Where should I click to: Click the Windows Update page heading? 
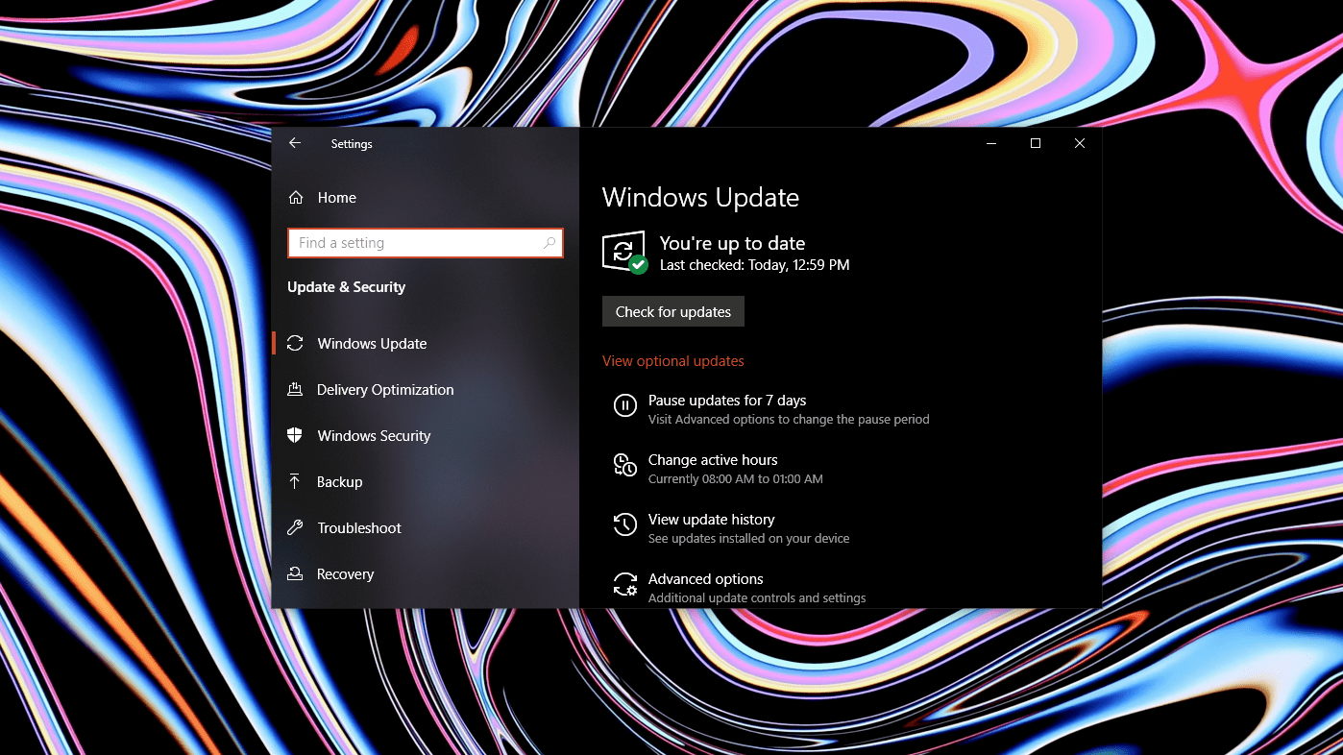(700, 198)
